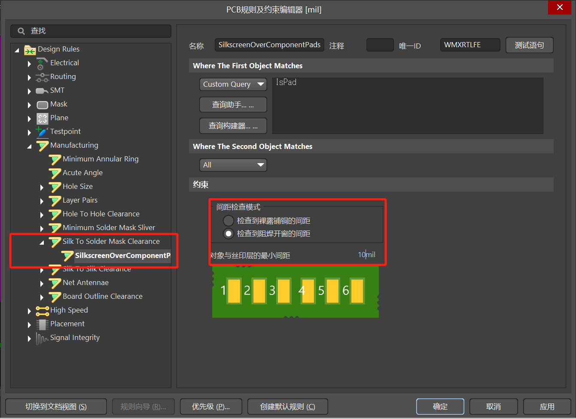Click the SMT rules category icon
Viewport: 576px width, 419px height.
[42, 91]
